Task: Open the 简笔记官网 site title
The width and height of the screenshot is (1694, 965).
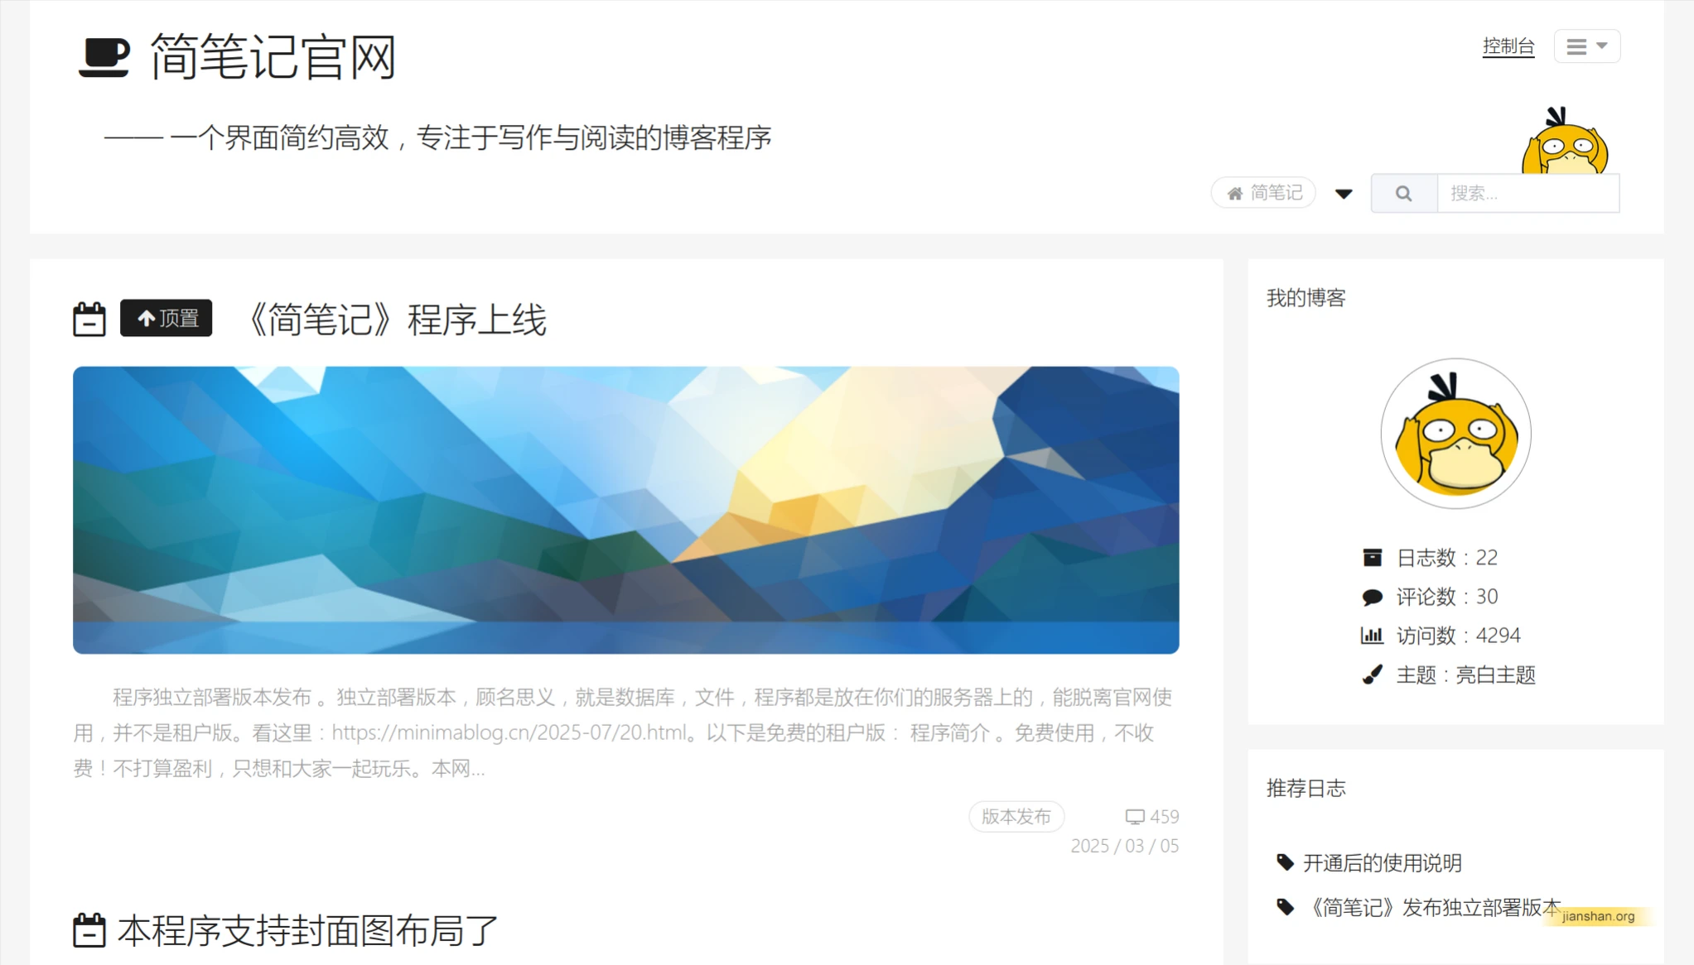Action: tap(273, 57)
